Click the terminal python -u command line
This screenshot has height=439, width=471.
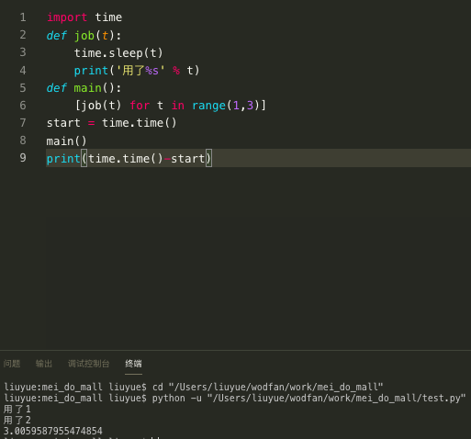pos(235,398)
